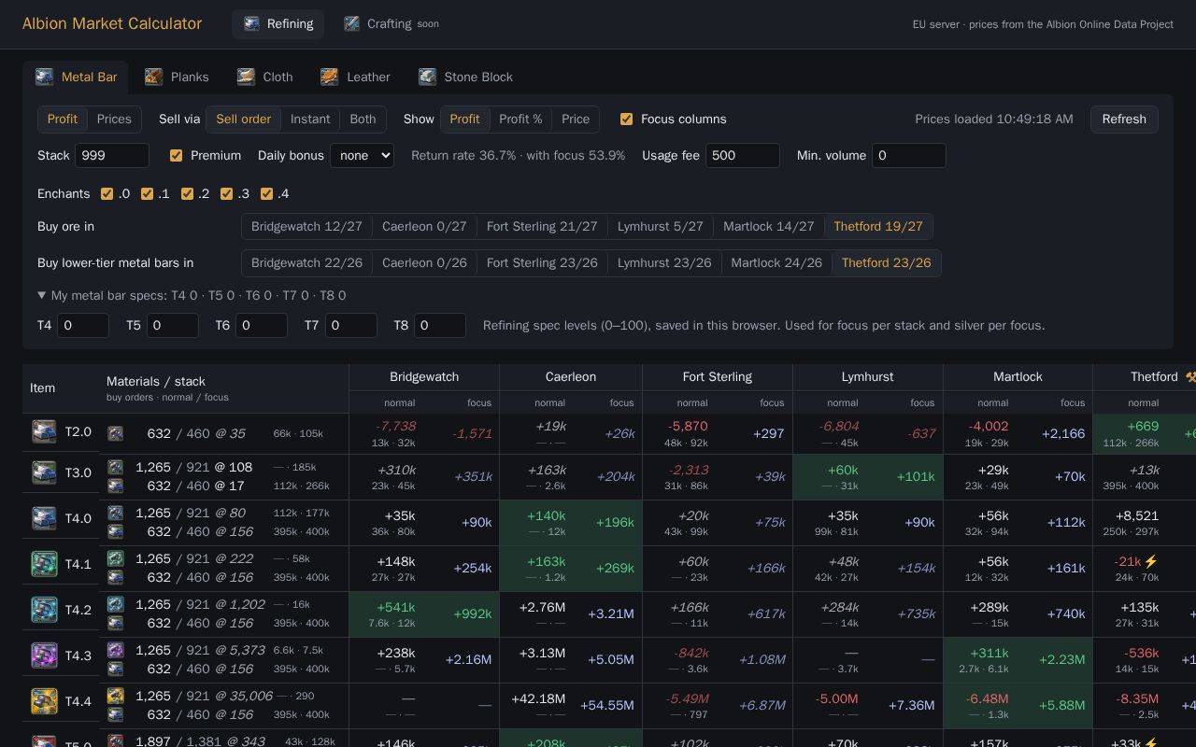Click the Refresh button
The height and width of the screenshot is (747, 1196).
[1124, 119]
